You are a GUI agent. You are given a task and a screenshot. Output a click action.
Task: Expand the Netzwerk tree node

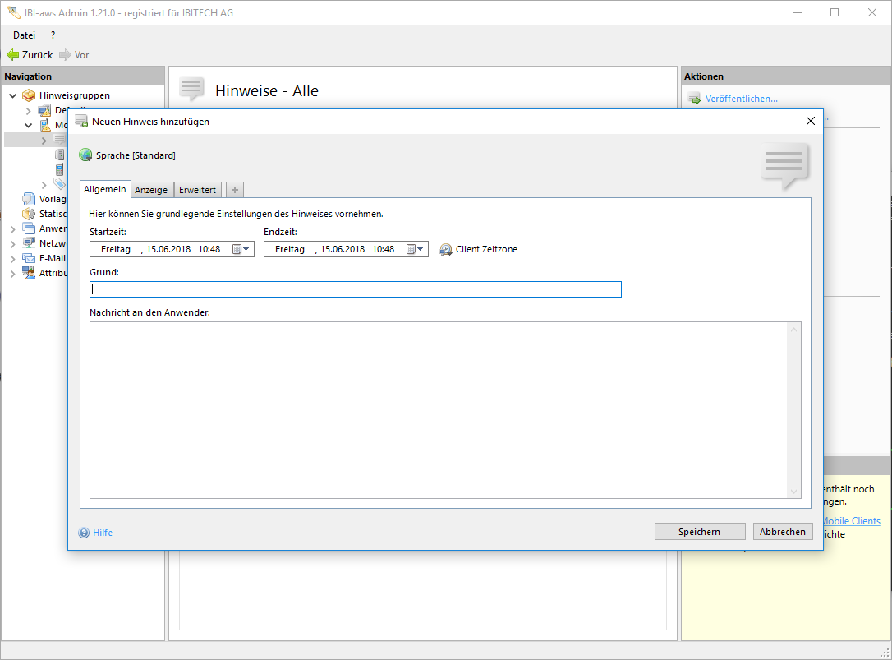click(12, 244)
